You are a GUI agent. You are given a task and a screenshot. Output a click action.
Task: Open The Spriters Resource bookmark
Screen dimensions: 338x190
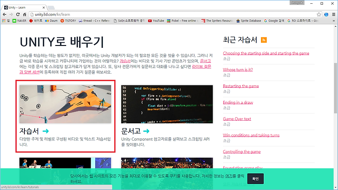[x=217, y=21]
